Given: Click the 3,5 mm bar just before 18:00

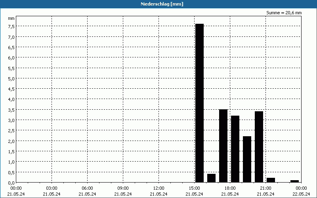Looking at the screenshot, I should click(223, 146).
